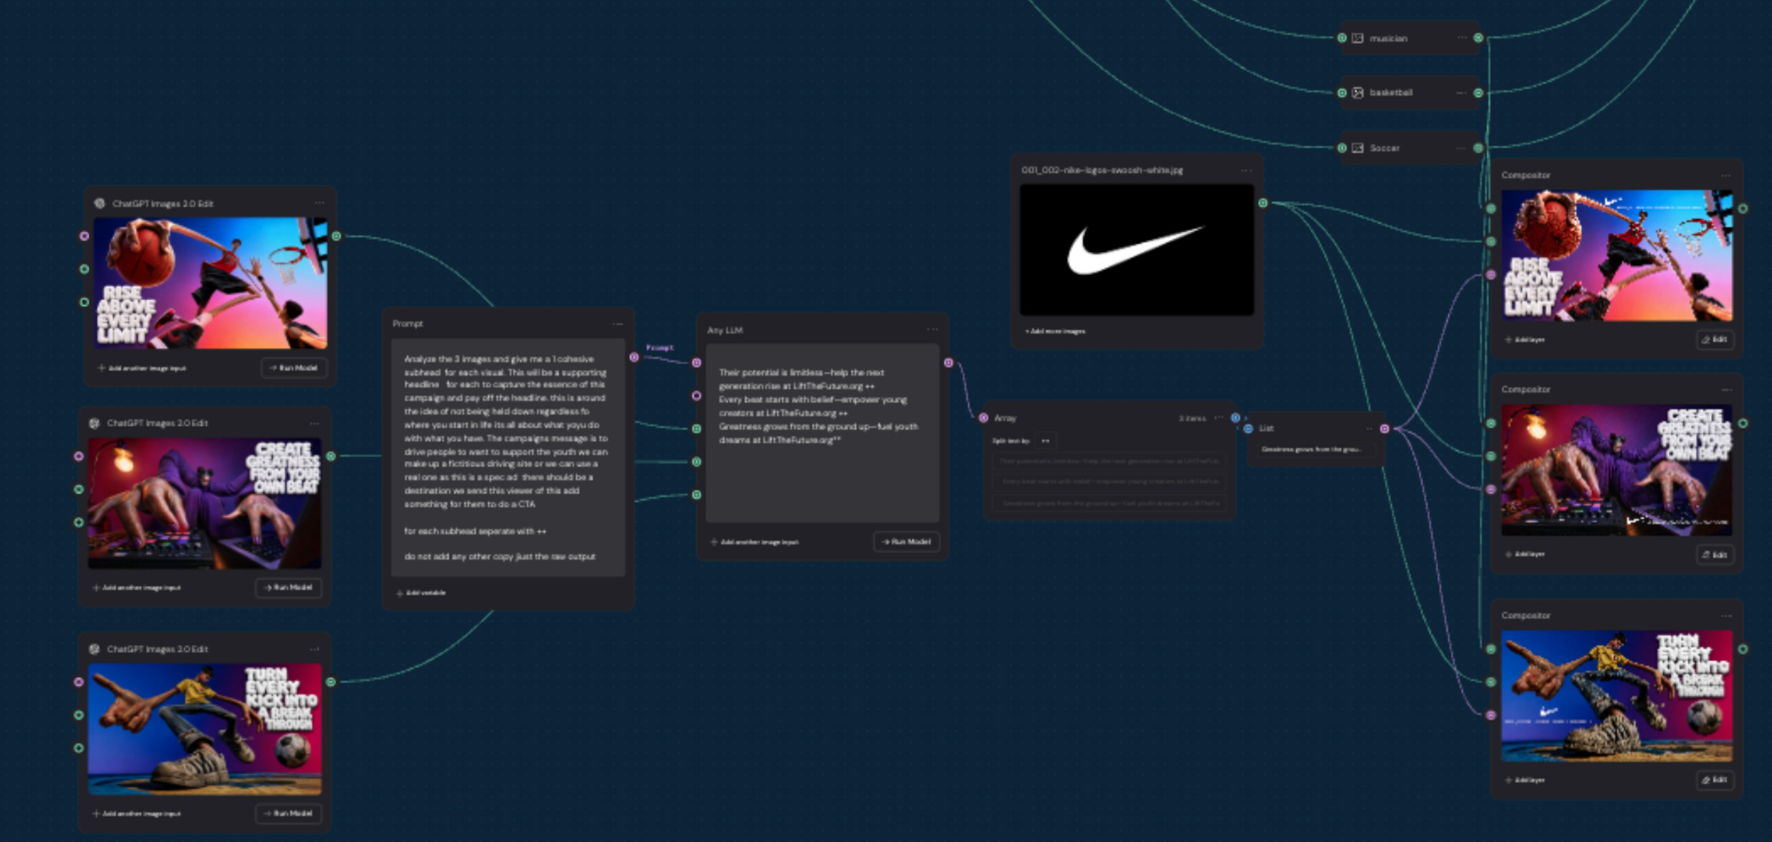Click the purple input port on the Array node
Viewport: 1772px width, 842px height.
tap(983, 417)
